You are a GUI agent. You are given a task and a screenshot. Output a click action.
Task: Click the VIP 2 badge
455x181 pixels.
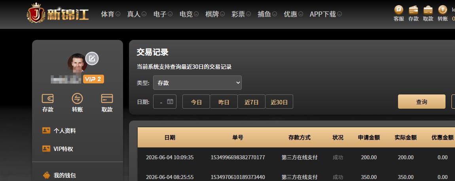tap(93, 79)
